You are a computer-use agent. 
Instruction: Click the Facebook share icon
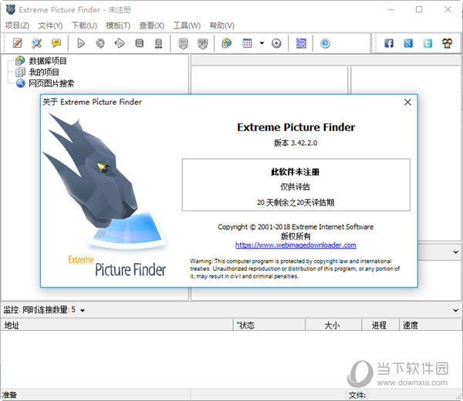point(389,43)
